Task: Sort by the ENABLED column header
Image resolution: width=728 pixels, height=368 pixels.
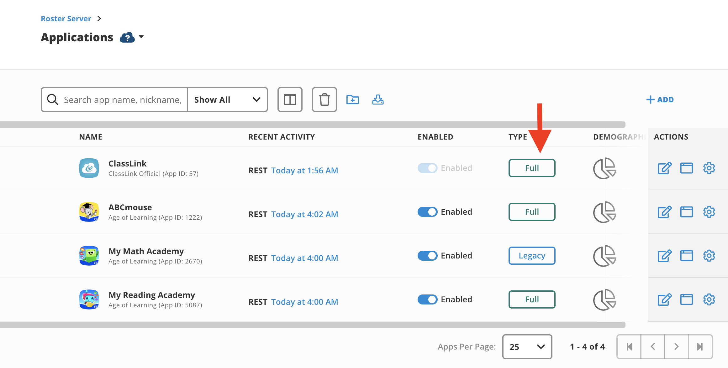Action: click(435, 137)
